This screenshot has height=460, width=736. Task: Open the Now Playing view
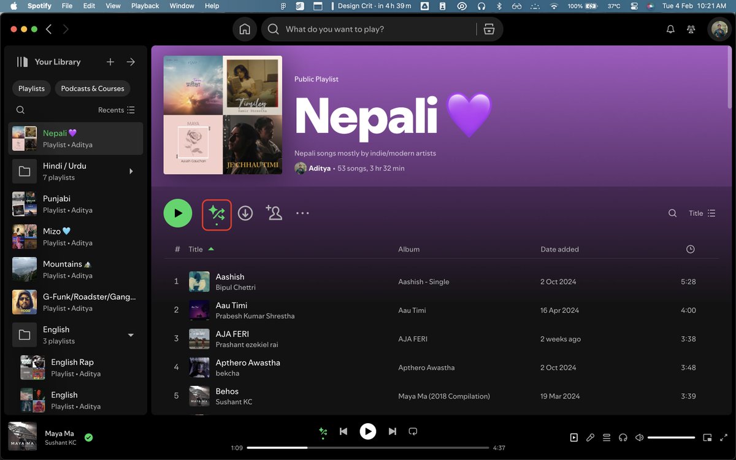(x=573, y=437)
